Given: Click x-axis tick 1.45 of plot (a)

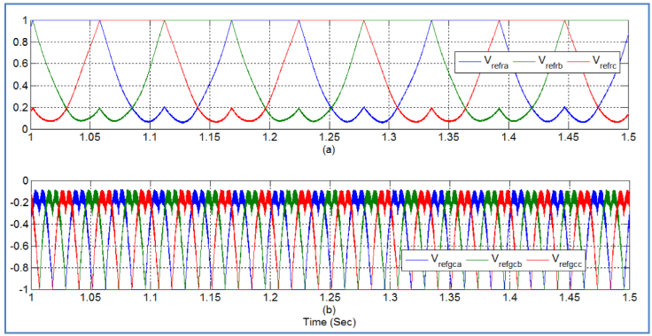Looking at the screenshot, I should point(570,138).
